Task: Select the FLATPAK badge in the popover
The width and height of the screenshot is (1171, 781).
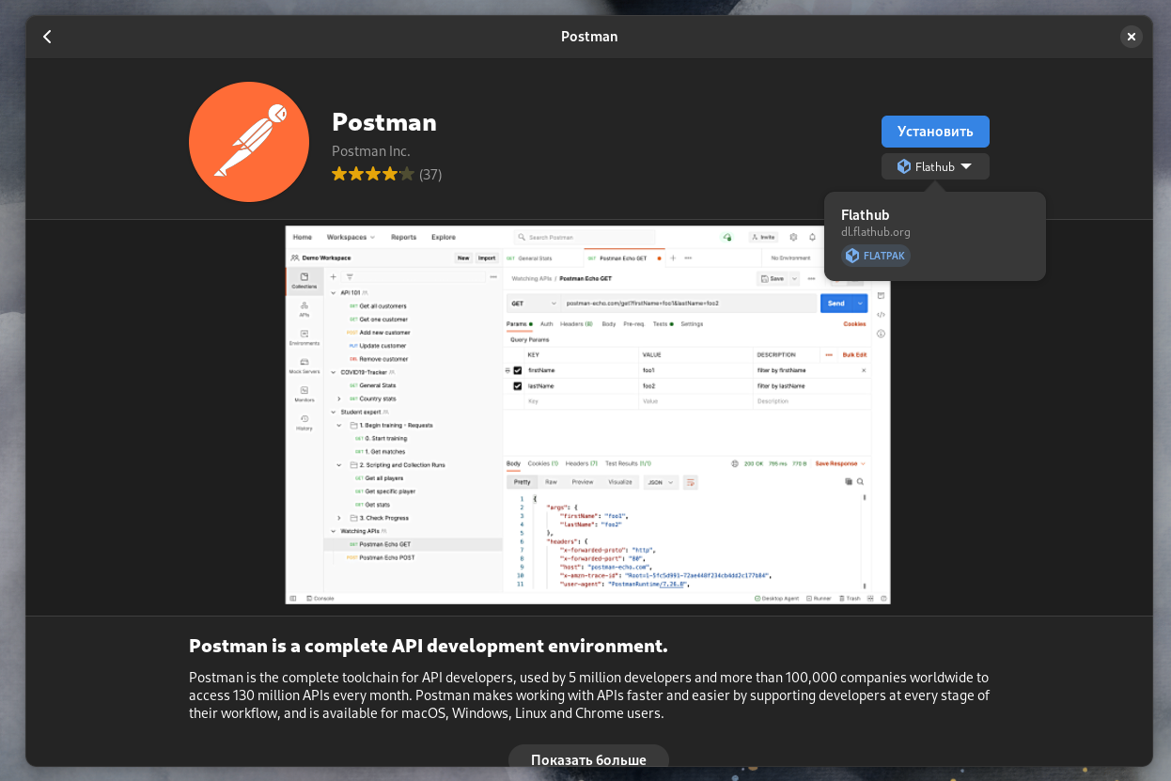Action: pyautogui.click(x=876, y=256)
